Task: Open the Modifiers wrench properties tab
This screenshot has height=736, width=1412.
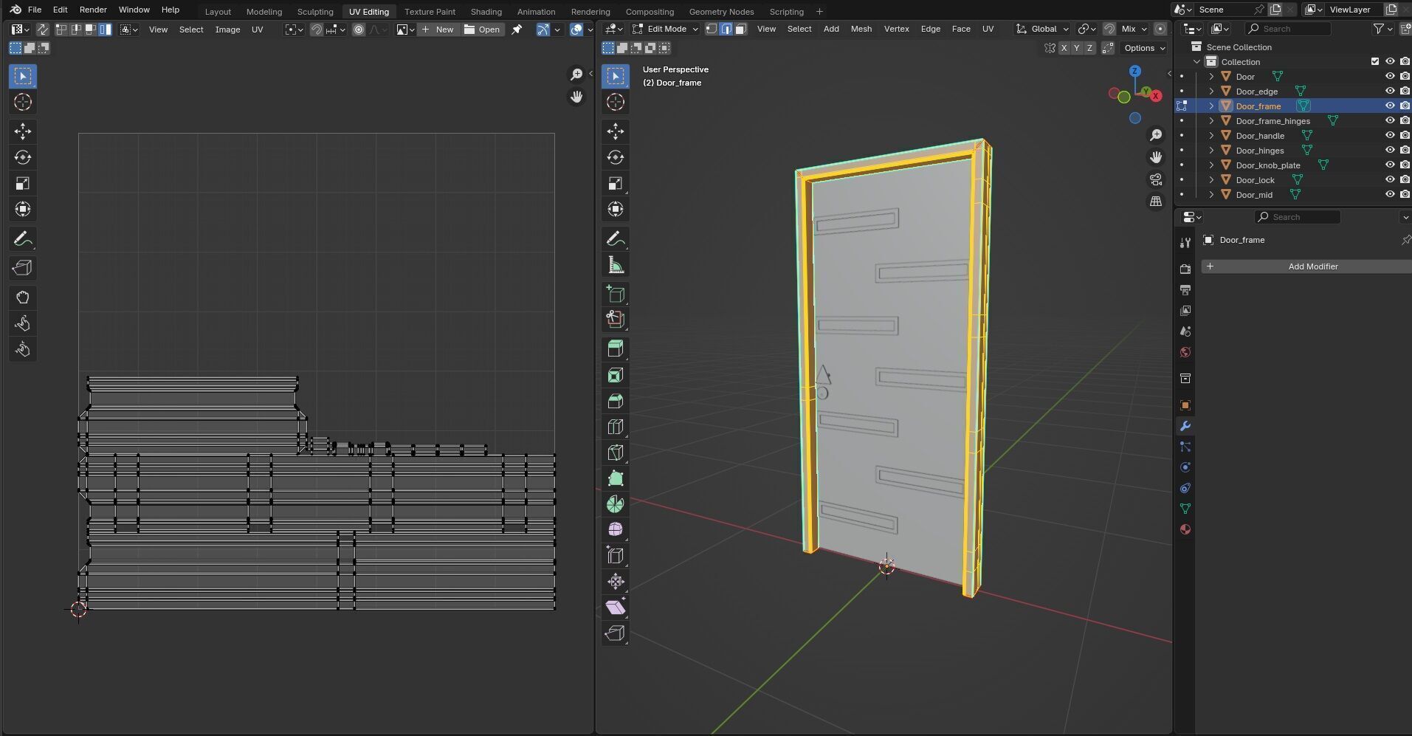Action: (1185, 426)
